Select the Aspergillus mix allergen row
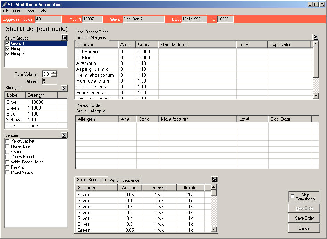The height and width of the screenshot is (239, 327). 194,69
